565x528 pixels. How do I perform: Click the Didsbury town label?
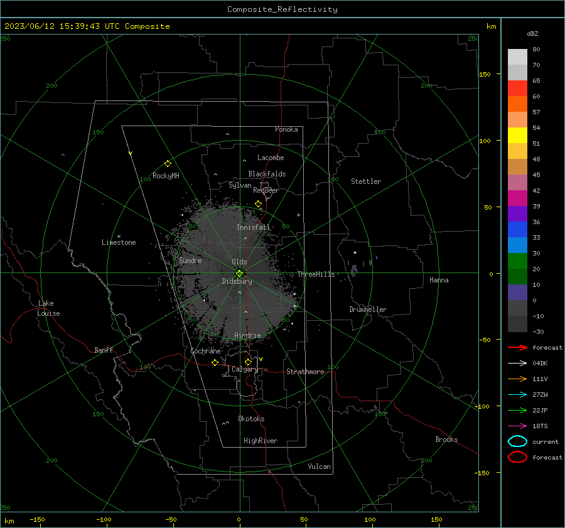coord(237,281)
